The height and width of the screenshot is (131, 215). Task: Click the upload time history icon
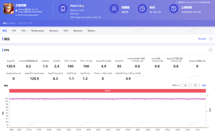pyautogui.click(x=173, y=9)
